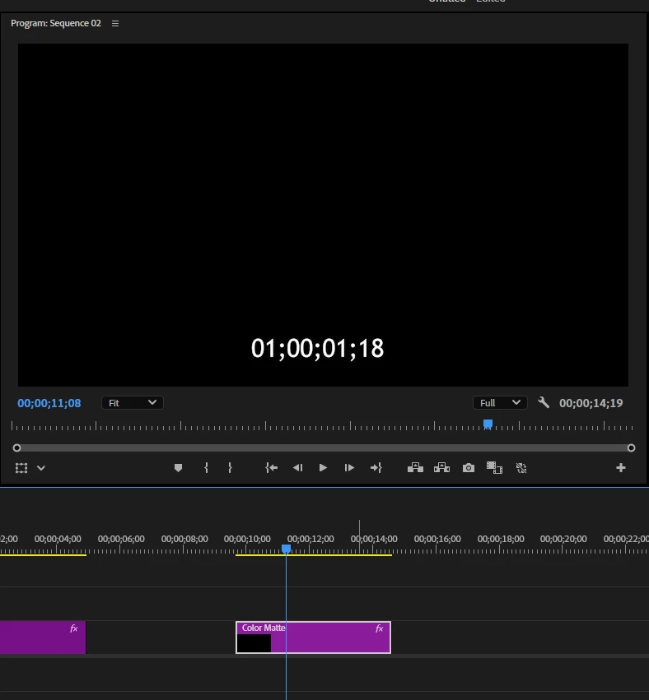Click the Mark Out brace icon
This screenshot has width=649, height=700.
[230, 468]
